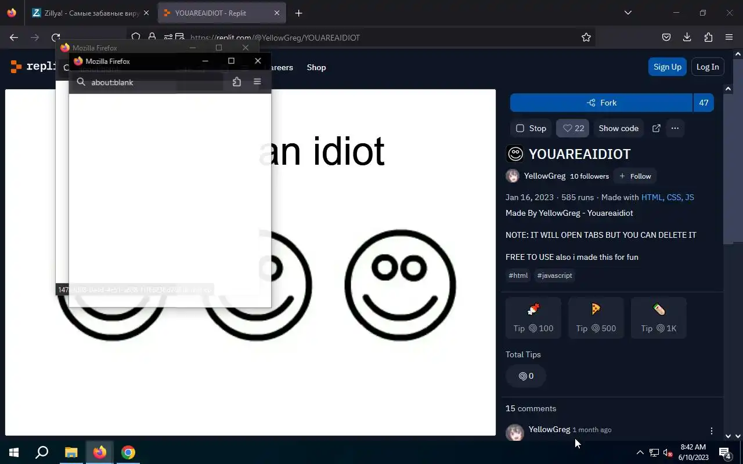This screenshot has height=464, width=743.
Task: Close the Zillya! tab
Action: click(x=146, y=13)
